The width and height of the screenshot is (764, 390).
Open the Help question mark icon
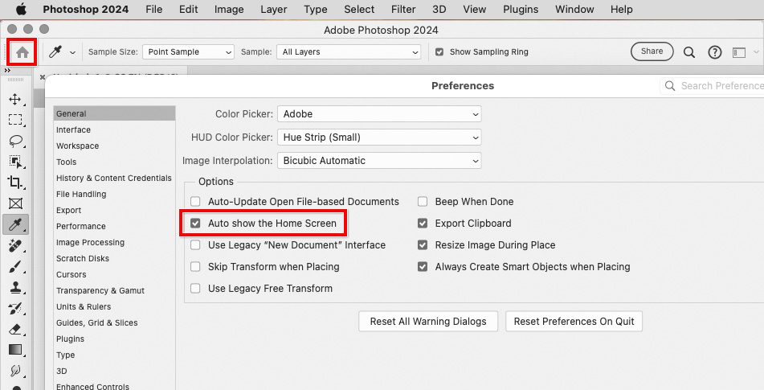click(x=715, y=52)
